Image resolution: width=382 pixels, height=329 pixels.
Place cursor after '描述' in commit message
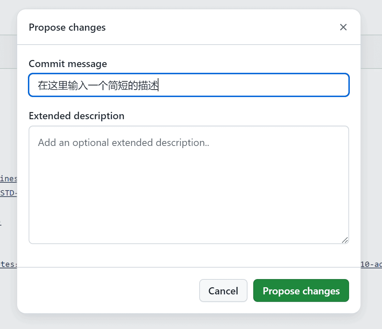[158, 85]
